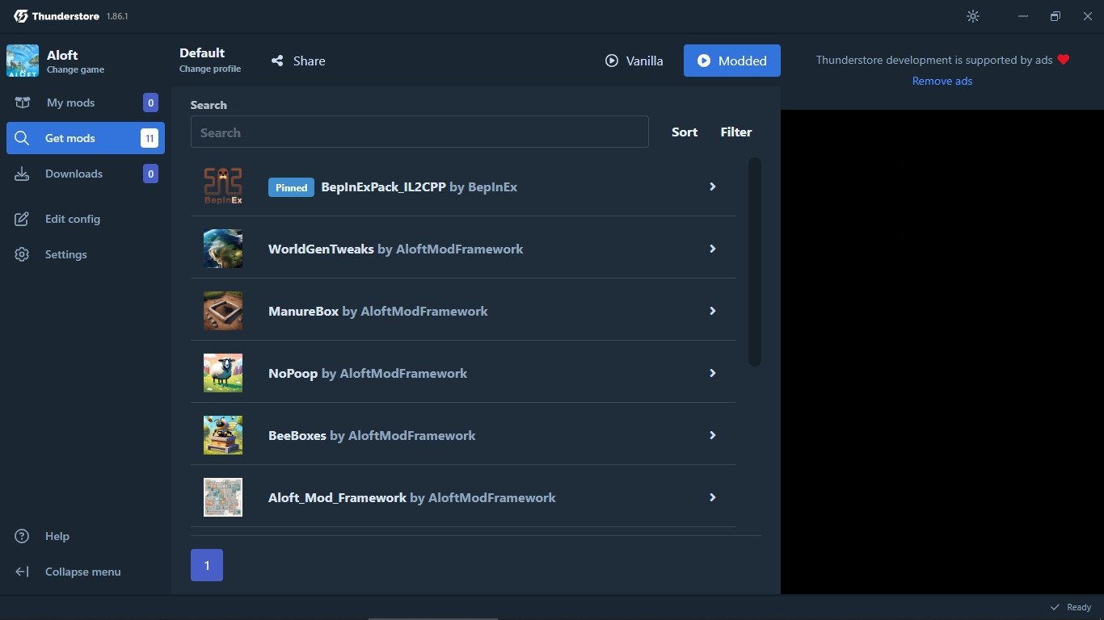This screenshot has height=620, width=1104.
Task: Open Get mods section
Action: tap(85, 138)
